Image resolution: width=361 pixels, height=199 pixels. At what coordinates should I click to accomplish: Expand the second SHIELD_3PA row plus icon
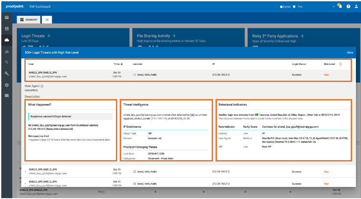[x=25, y=172]
